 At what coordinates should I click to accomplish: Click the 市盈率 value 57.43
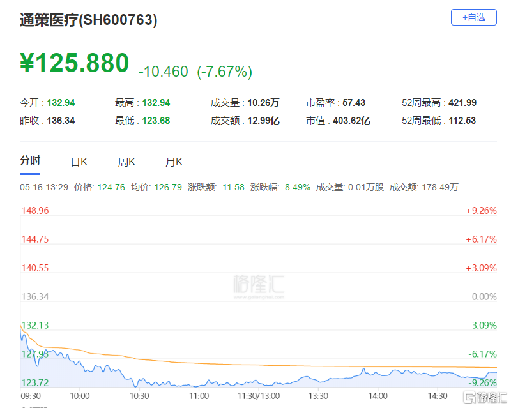354,103
